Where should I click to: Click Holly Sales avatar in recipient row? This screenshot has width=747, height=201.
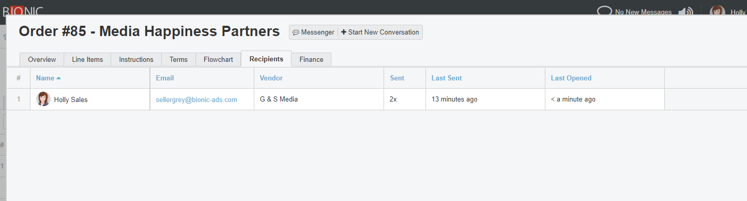coord(43,99)
